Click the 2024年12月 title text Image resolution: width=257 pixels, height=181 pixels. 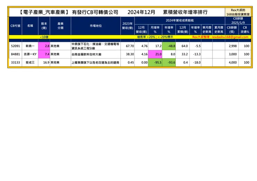pos(141,12)
